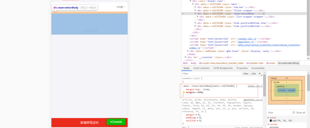Viewport: 310px width, 128px height.
Task: Switch to the Styles tab
Action: pyautogui.click(x=186, y=68)
